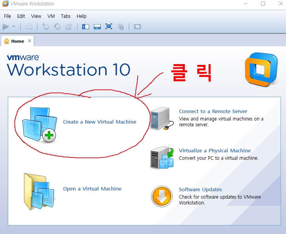Click the Power On play button
Viewport: 286px width, 234px height.
click(6, 26)
